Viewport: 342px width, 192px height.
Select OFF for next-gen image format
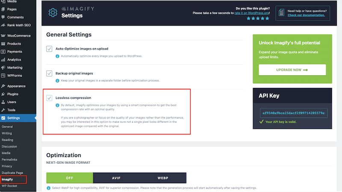70,178
